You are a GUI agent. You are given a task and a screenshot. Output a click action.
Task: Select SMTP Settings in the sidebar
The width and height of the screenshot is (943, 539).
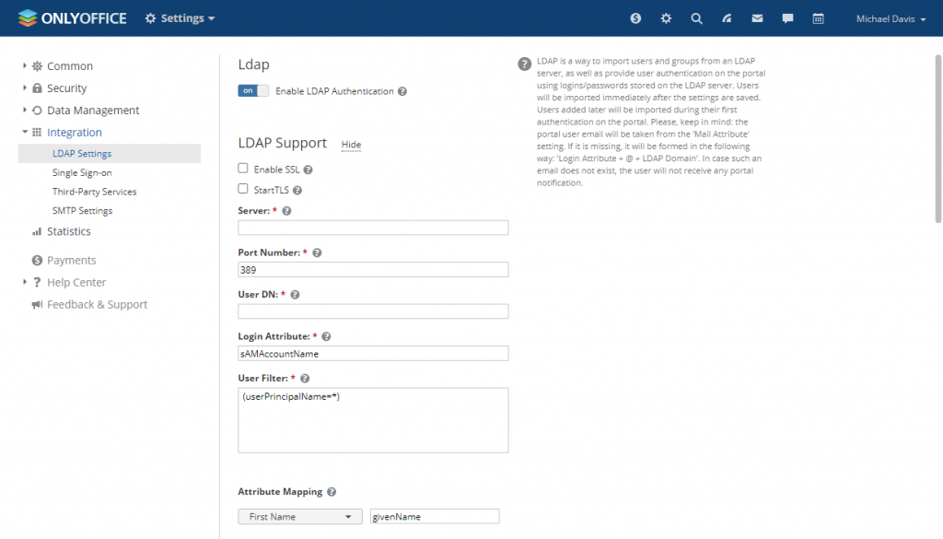point(80,210)
